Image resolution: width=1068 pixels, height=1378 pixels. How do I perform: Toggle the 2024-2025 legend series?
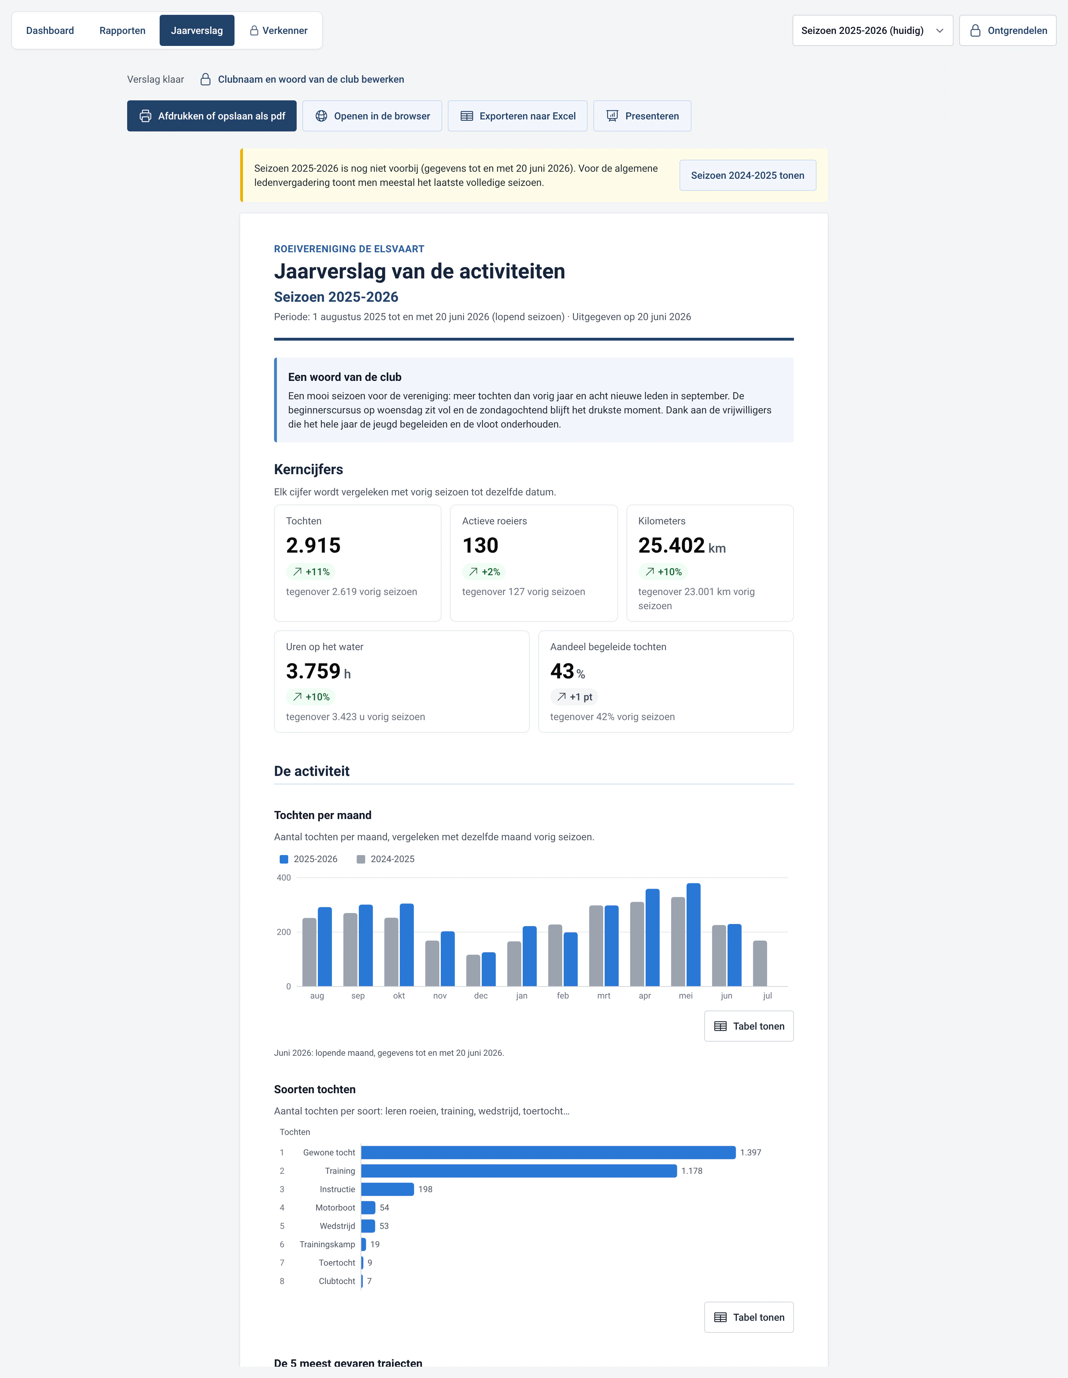pos(385,859)
